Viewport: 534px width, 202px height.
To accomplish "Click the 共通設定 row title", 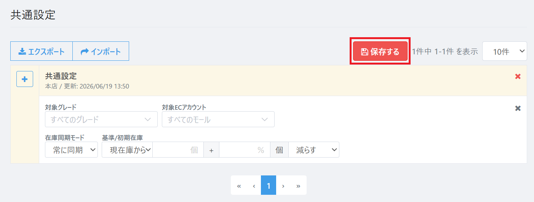I will tap(61, 76).
